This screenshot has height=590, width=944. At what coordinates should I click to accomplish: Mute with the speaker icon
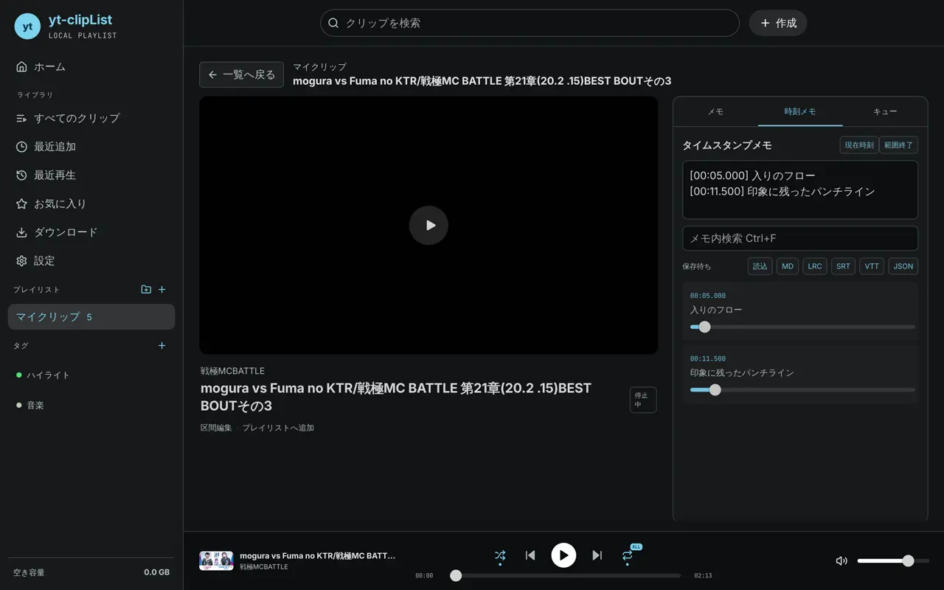point(841,560)
